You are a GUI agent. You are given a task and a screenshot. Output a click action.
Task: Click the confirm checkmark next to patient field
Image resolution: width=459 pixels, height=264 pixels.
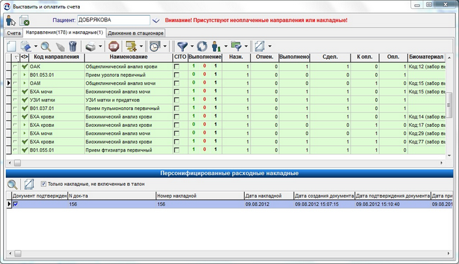point(156,20)
